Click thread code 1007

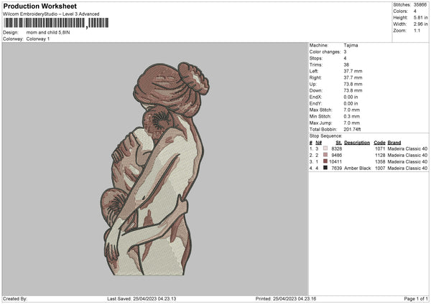380,168
